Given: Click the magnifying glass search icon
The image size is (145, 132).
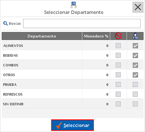Looking at the screenshot, I should pyautogui.click(x=5, y=23).
